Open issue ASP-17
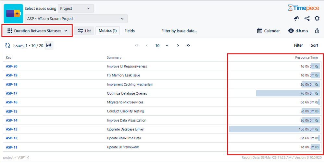The image size is (324, 163). [x=12, y=93]
